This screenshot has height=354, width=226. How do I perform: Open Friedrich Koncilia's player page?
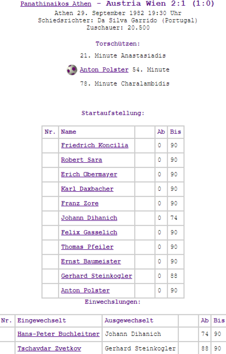[95, 145]
